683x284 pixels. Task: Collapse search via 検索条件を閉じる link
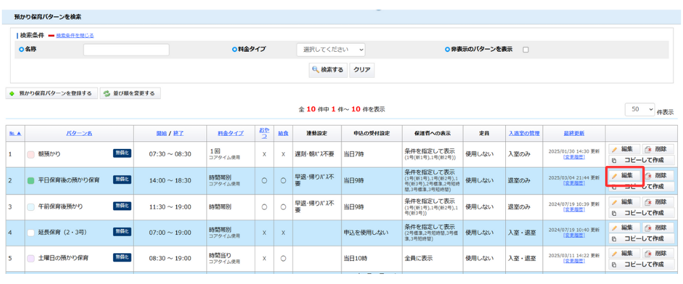point(75,35)
